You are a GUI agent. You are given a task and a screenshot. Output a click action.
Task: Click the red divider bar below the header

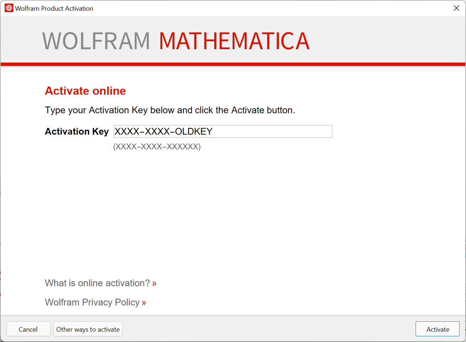233,64
